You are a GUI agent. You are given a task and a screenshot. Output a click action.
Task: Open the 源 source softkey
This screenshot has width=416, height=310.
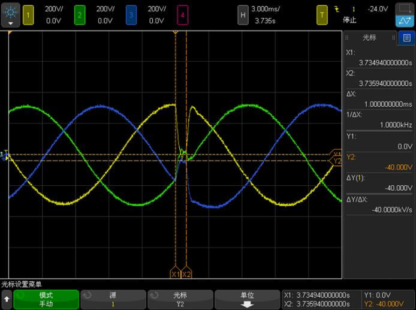pos(113,299)
